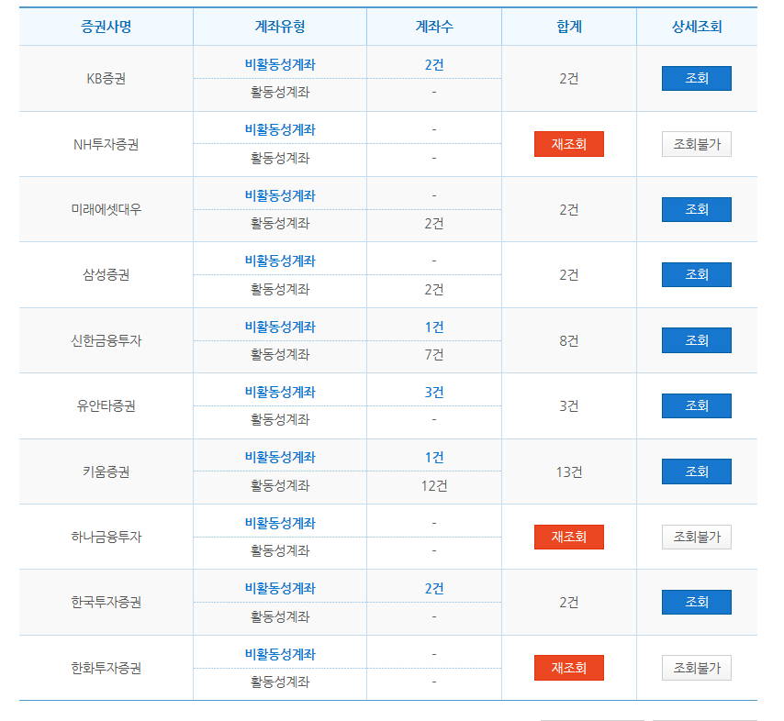The image size is (784, 721).
Task: Click the 3건 count for 유안타증권
Action: click(x=433, y=390)
